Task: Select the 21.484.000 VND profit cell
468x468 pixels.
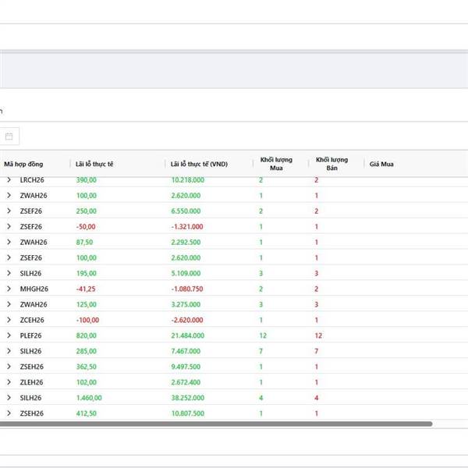Action: 188,335
